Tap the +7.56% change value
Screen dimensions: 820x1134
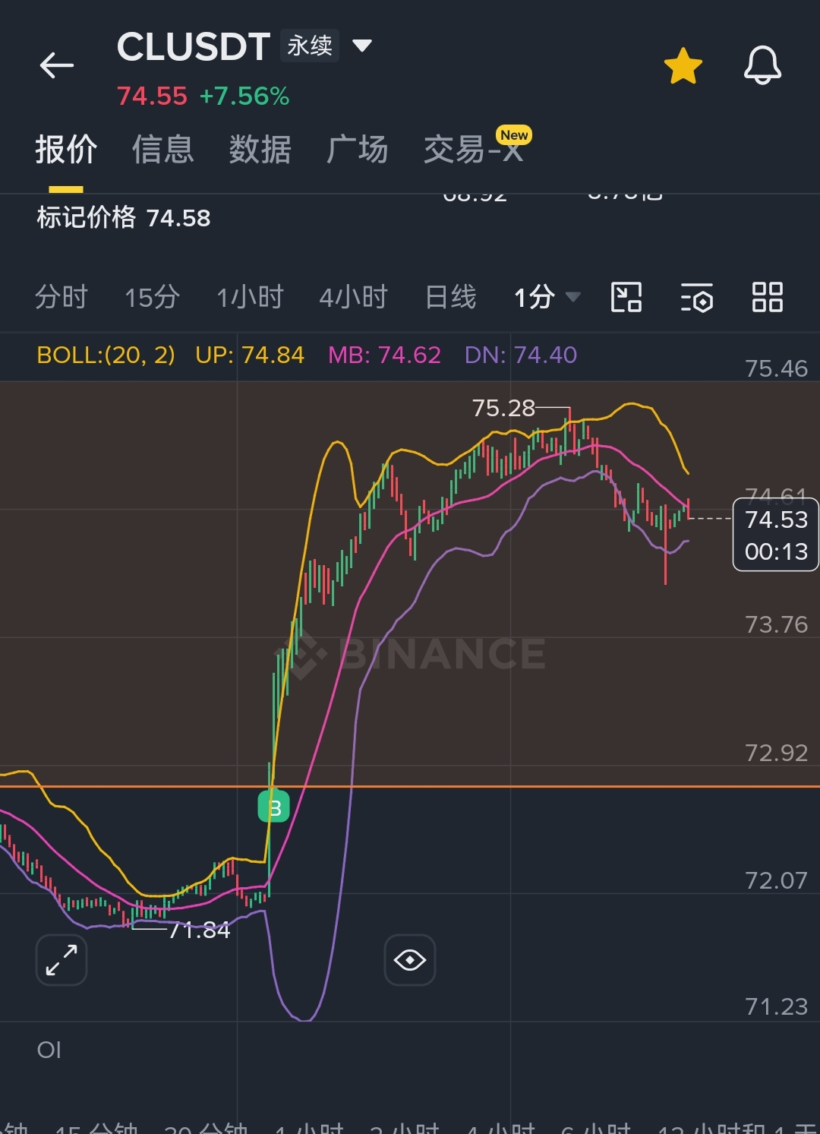pyautogui.click(x=244, y=96)
